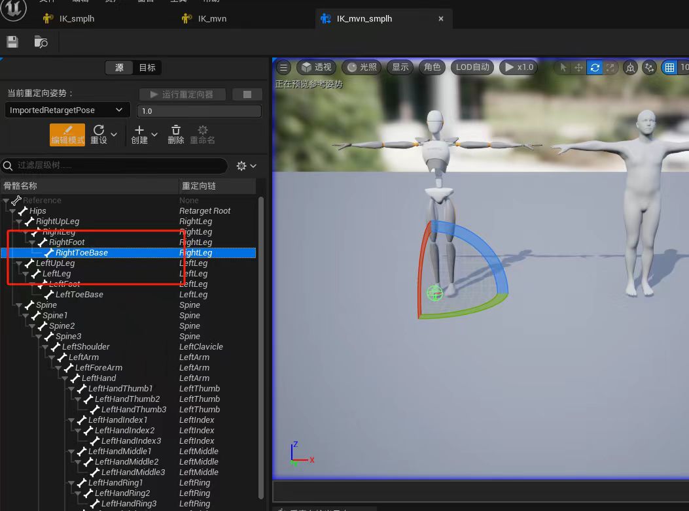689x511 pixels.
Task: Switch to the IK_smplh tab
Action: click(77, 18)
